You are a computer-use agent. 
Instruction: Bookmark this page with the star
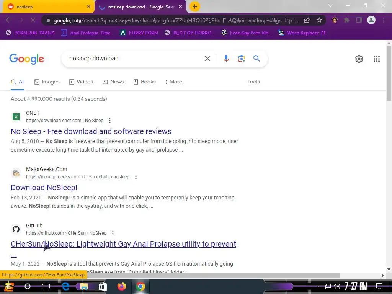[319, 20]
